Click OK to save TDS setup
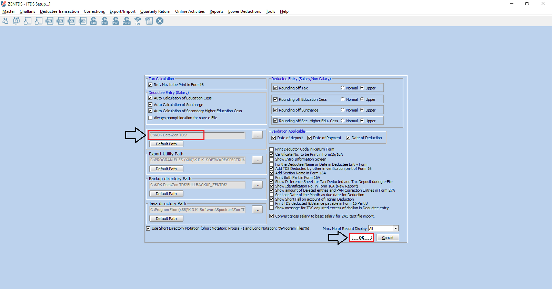 361,238
